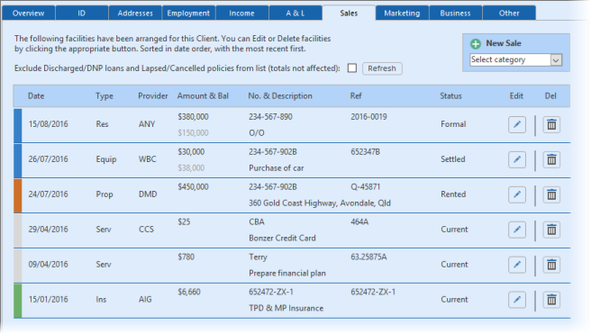Delete the 26/07/2016 Equip WBC sale
This screenshot has height=334, width=591.
click(551, 159)
